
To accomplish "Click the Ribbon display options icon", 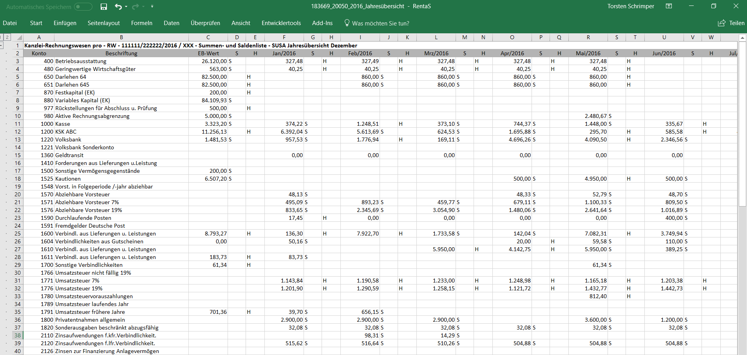I will [669, 6].
